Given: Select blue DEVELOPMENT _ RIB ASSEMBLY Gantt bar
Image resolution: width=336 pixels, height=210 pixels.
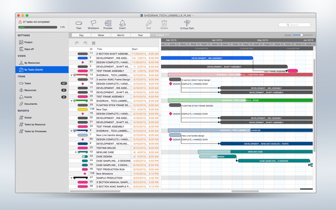Looking at the screenshot, I should pyautogui.click(x=207, y=58).
